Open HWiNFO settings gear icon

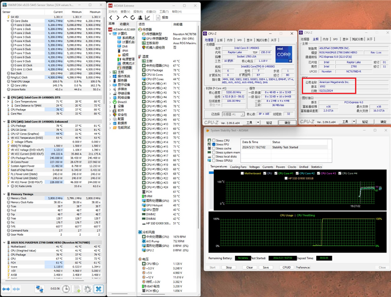(x=87, y=289)
